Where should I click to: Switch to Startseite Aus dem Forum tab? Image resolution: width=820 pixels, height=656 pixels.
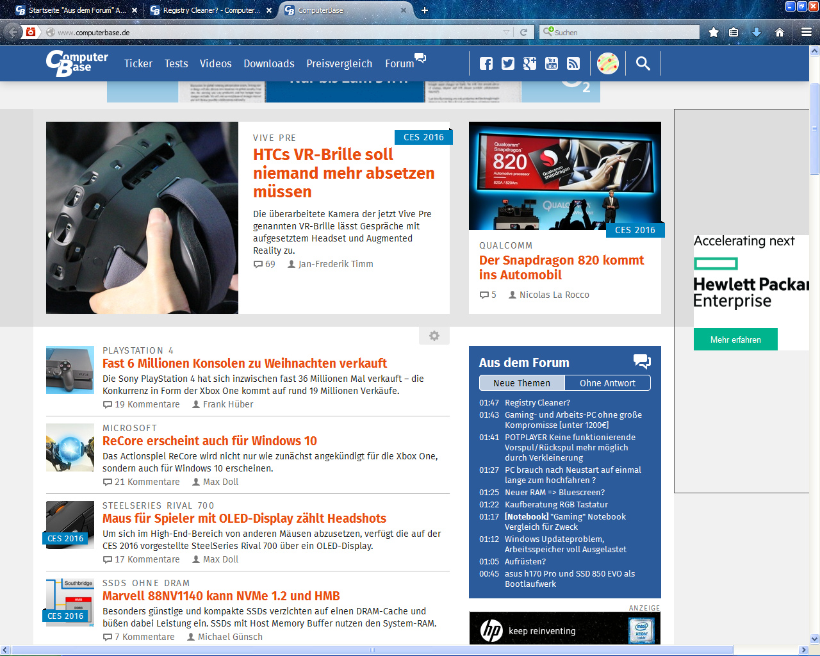(76, 10)
